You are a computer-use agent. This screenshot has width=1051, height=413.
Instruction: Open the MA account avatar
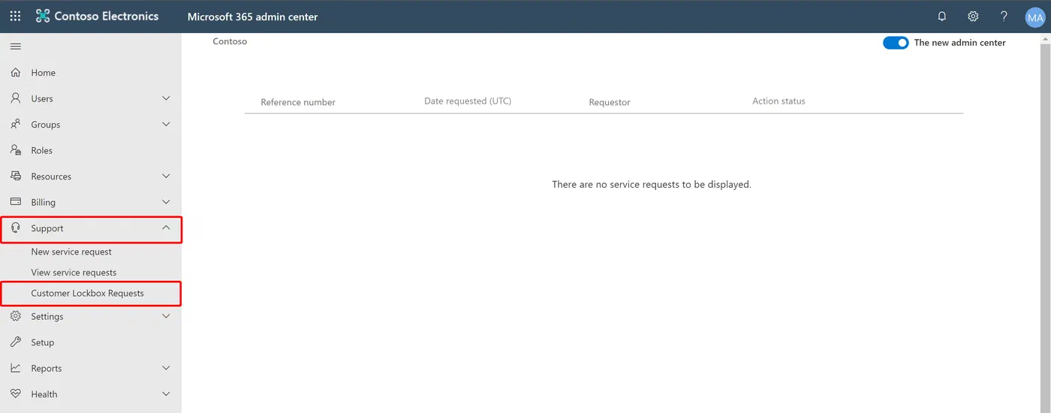(x=1035, y=17)
